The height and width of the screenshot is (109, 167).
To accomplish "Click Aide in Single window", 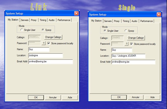I will (152, 97).
